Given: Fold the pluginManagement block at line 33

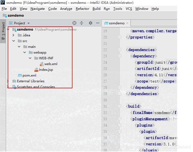Looking at the screenshot, I should point(119,119).
